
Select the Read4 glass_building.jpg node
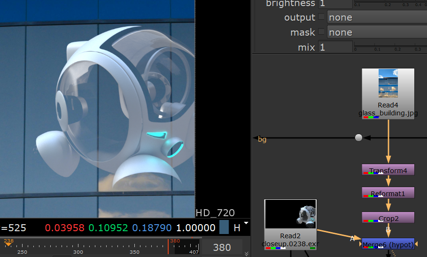[388, 93]
